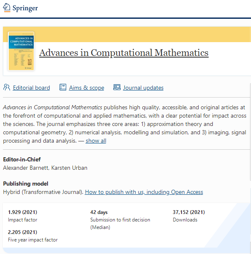
Task: Click the 42 days submission metric
Action: click(x=99, y=212)
